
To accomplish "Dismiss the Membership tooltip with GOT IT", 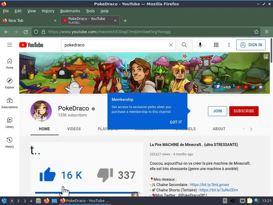I will coord(176,122).
